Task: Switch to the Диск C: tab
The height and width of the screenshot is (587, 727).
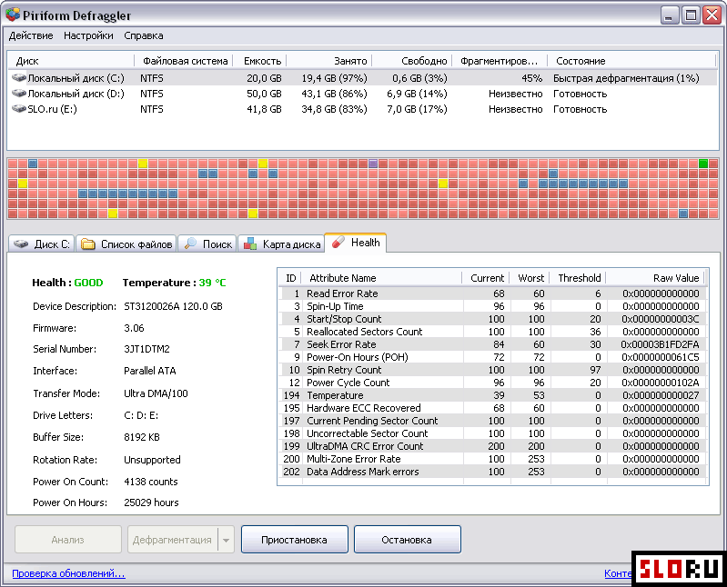Action: click(x=42, y=244)
